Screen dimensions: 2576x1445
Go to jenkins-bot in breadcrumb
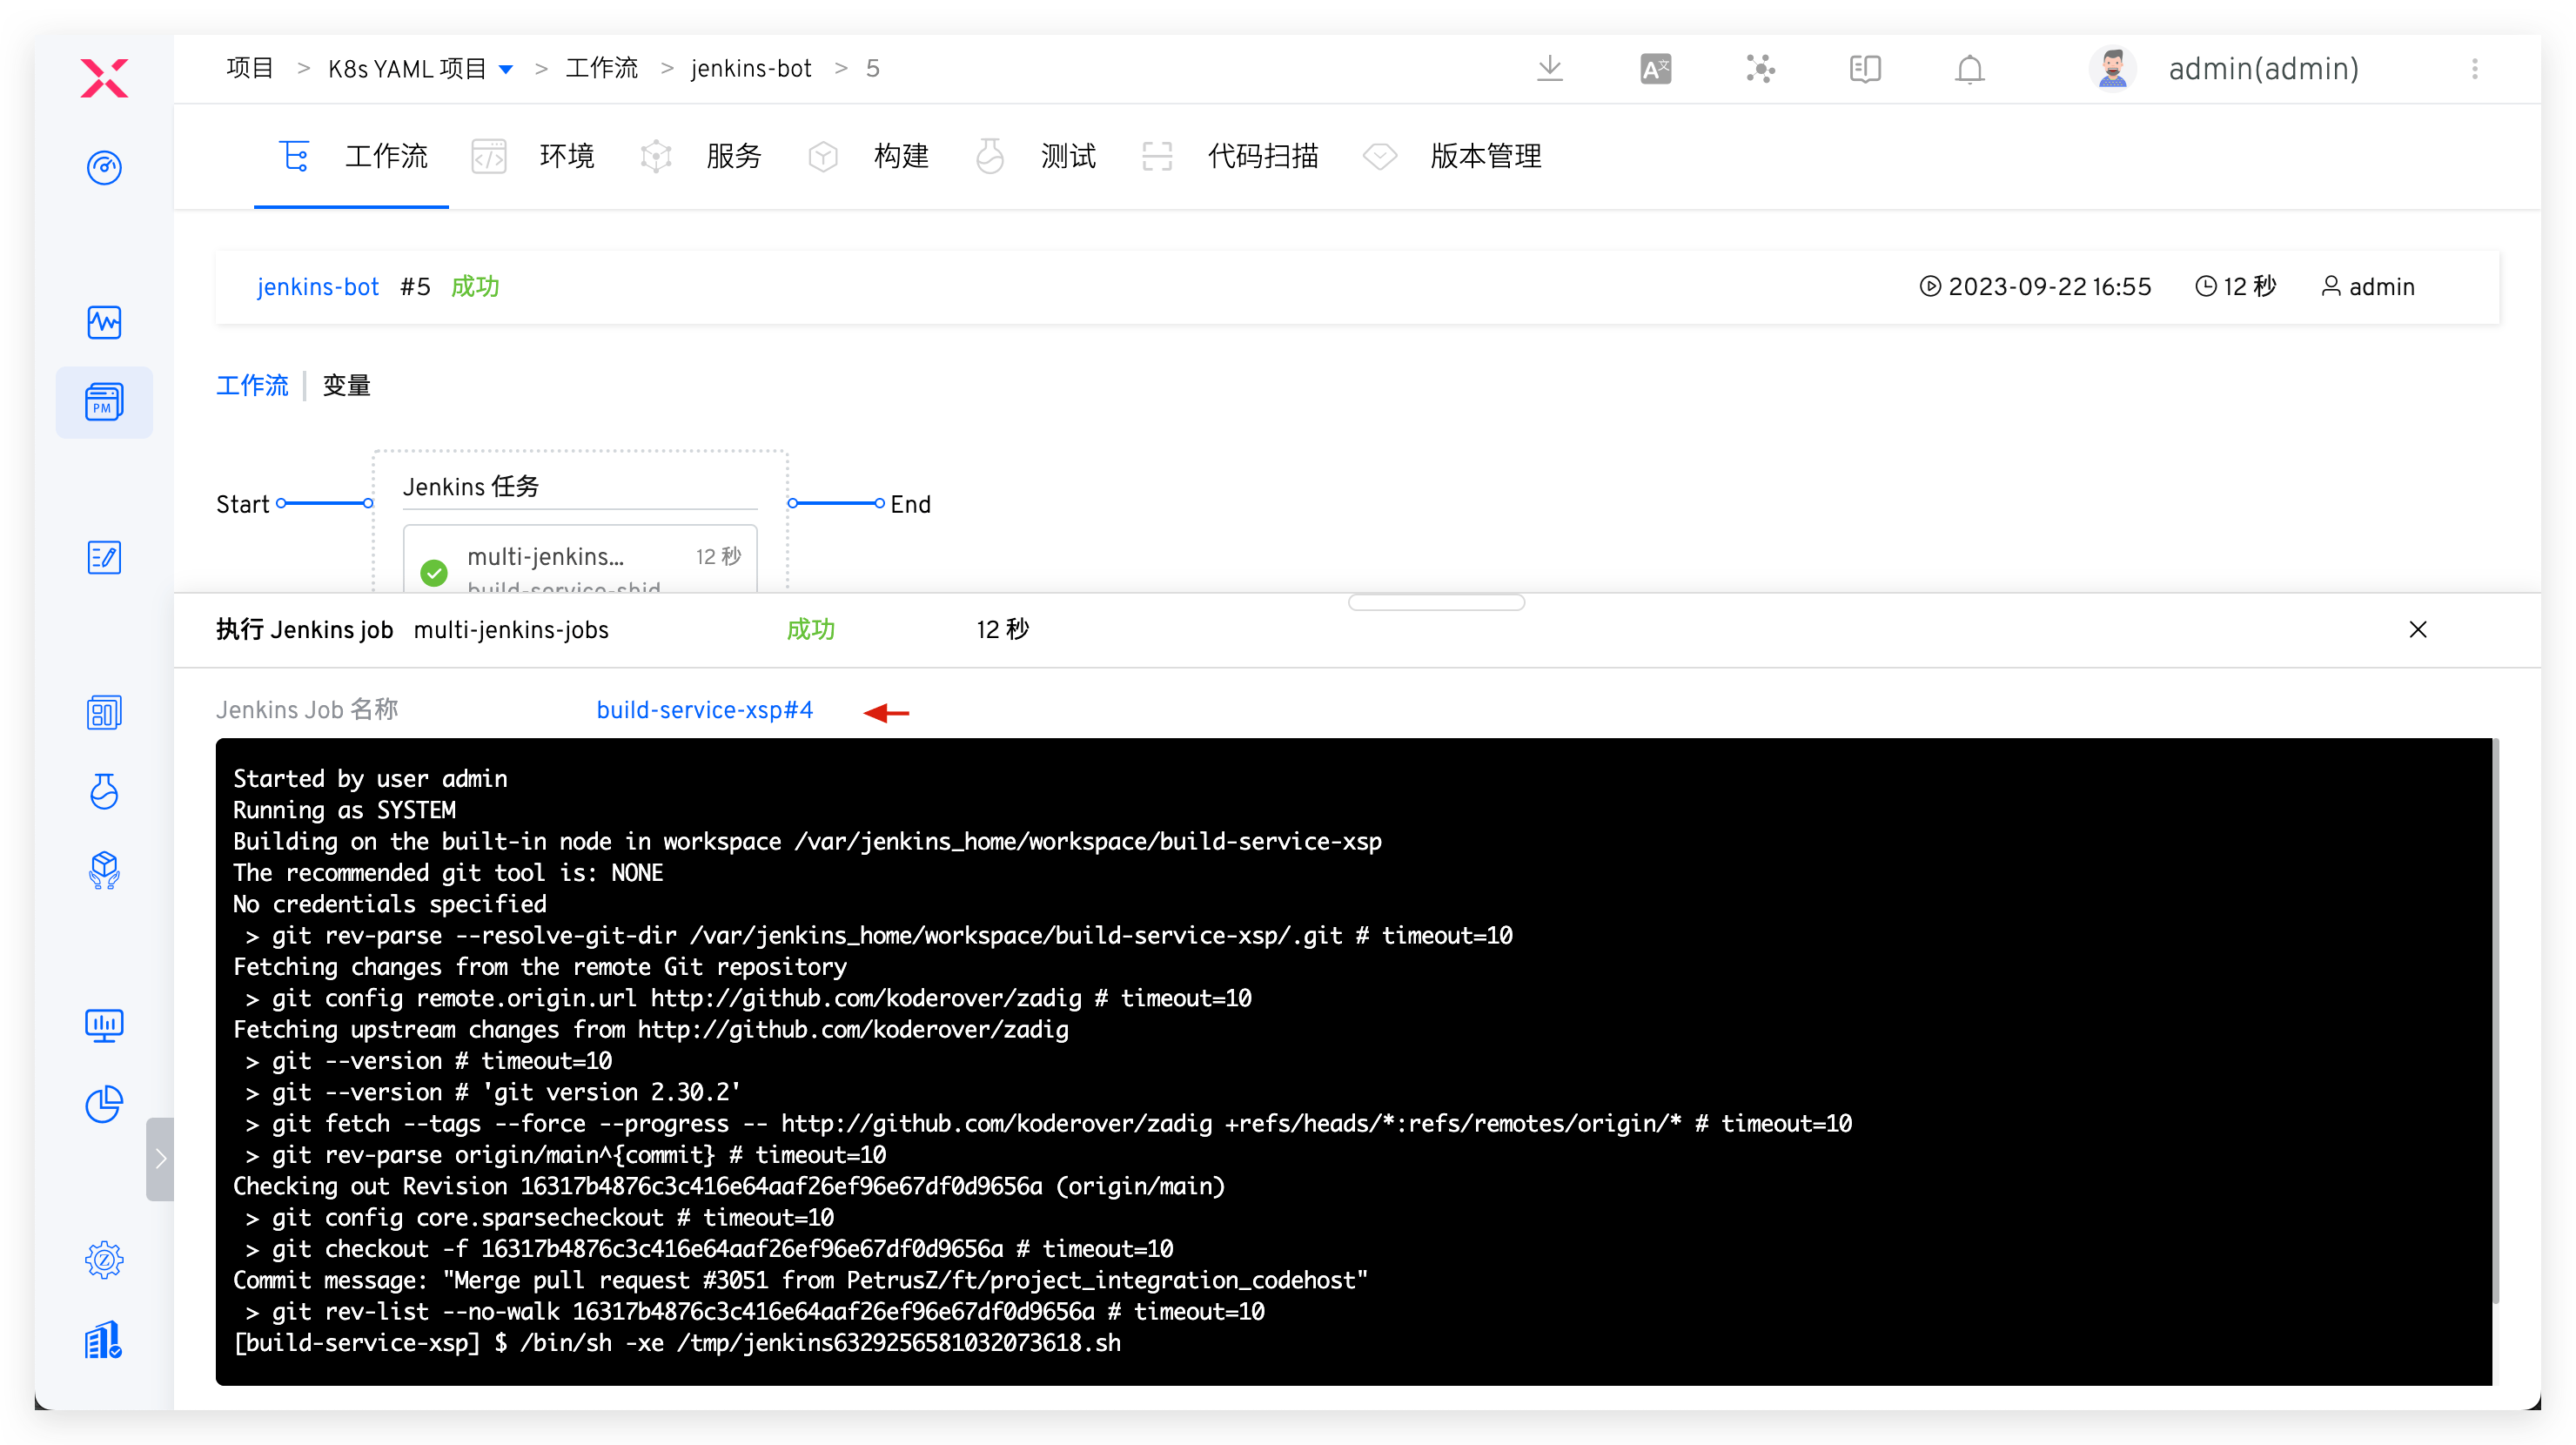click(750, 68)
